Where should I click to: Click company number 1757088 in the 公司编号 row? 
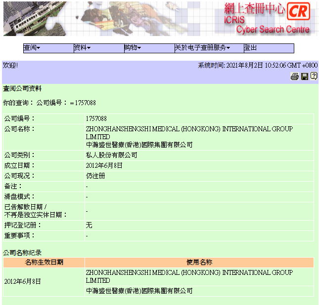pos(96,119)
